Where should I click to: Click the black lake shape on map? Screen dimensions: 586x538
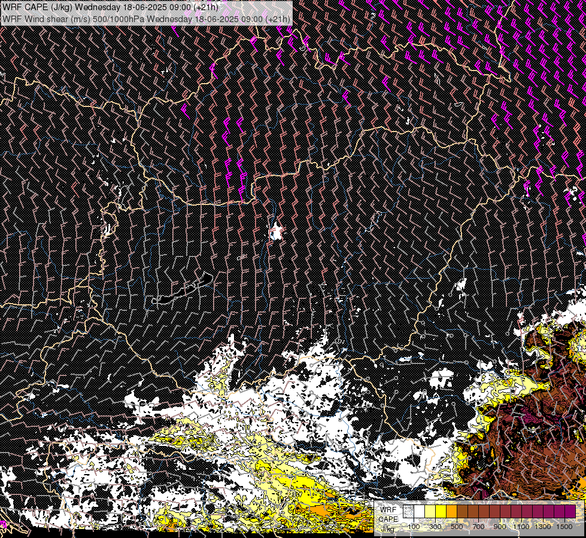click(x=182, y=289)
